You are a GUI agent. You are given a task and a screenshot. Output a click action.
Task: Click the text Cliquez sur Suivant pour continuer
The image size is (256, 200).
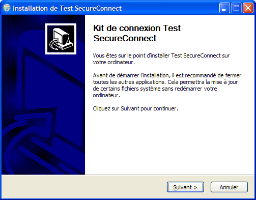(x=135, y=108)
